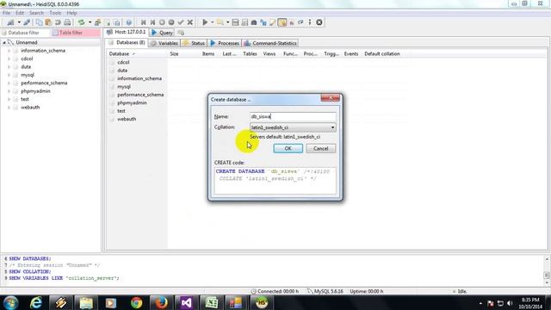Switch to the Query tab

pos(162,33)
